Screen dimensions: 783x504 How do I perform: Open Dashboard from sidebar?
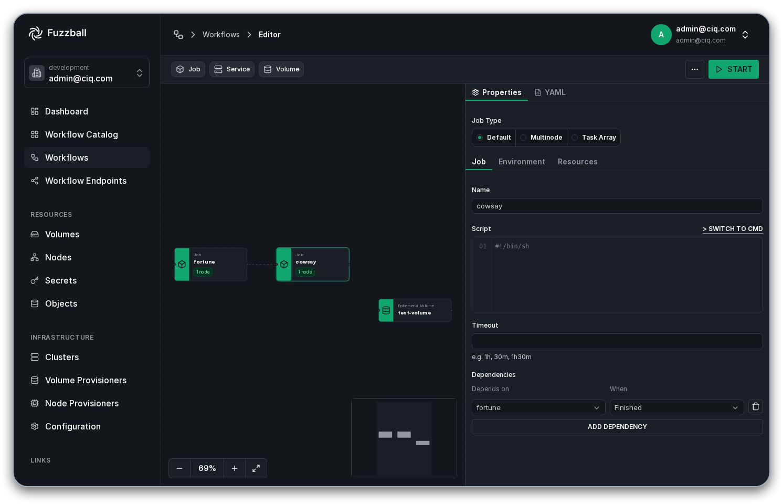point(87,111)
